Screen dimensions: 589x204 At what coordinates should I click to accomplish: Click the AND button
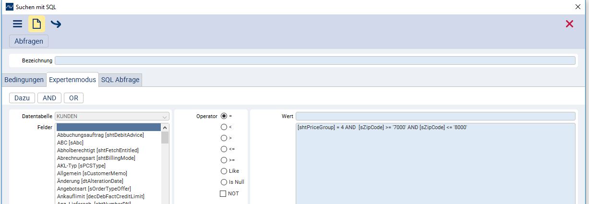[49, 98]
